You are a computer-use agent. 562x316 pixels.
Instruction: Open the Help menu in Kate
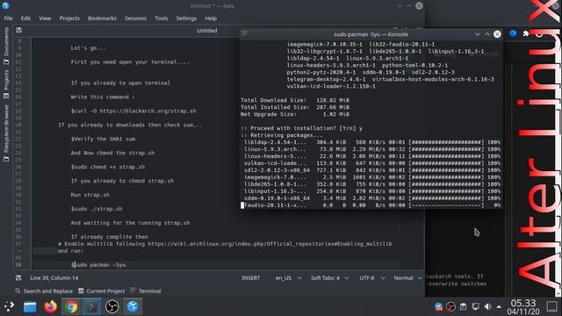(211, 18)
